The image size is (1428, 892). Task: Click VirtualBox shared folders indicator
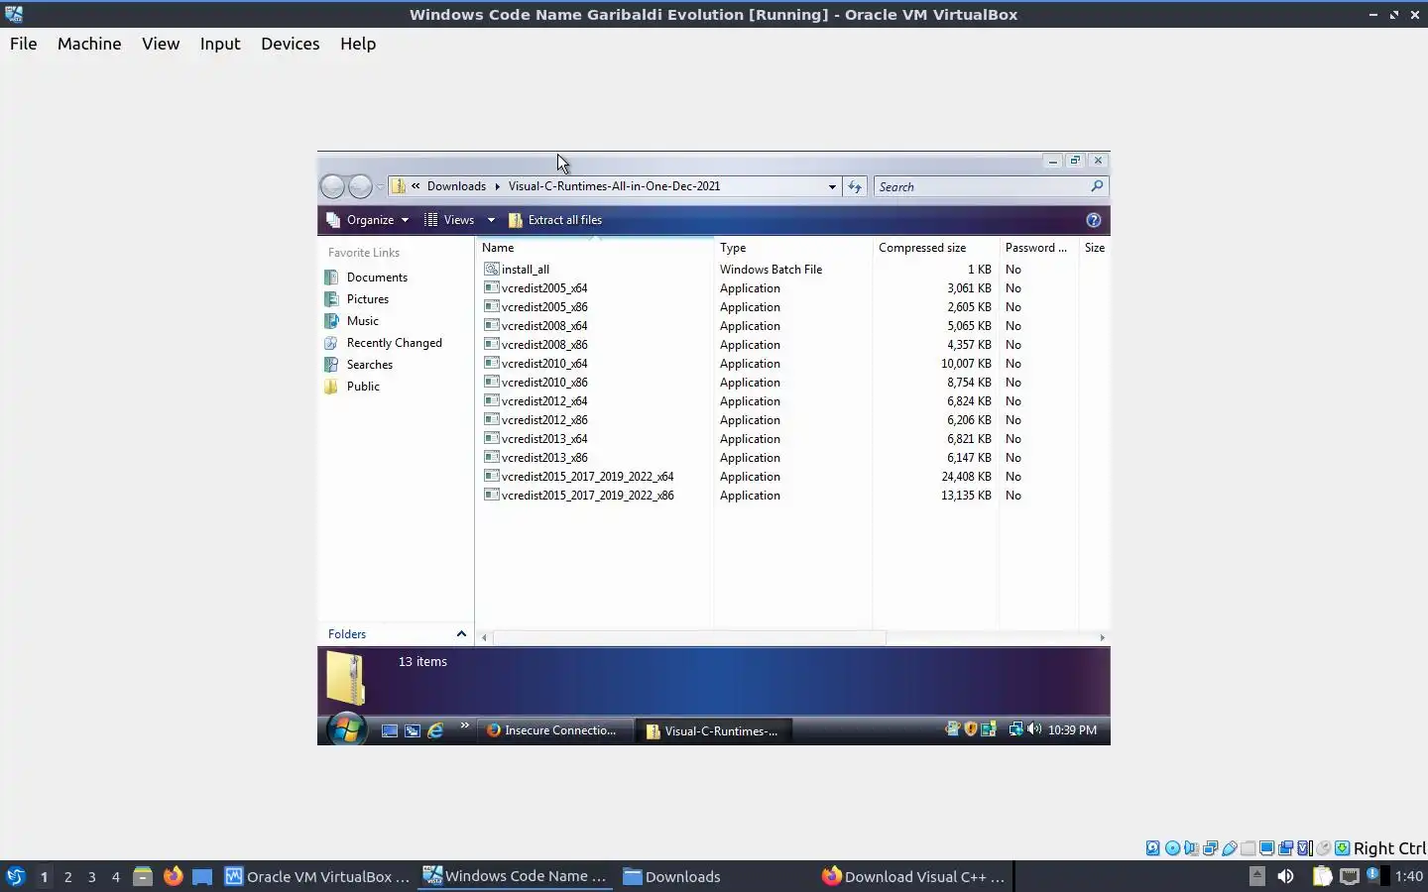(x=1248, y=848)
